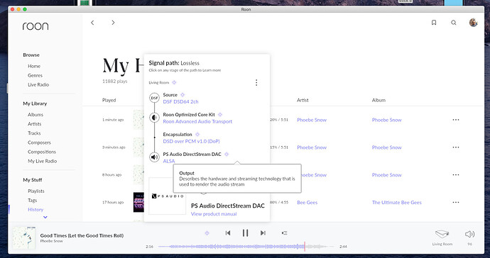Image resolution: width=490 pixels, height=258 pixels.
Task: Jump to the previous track
Action: 228,233
